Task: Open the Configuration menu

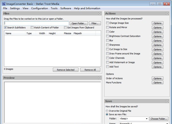Action: (x=40, y=8)
